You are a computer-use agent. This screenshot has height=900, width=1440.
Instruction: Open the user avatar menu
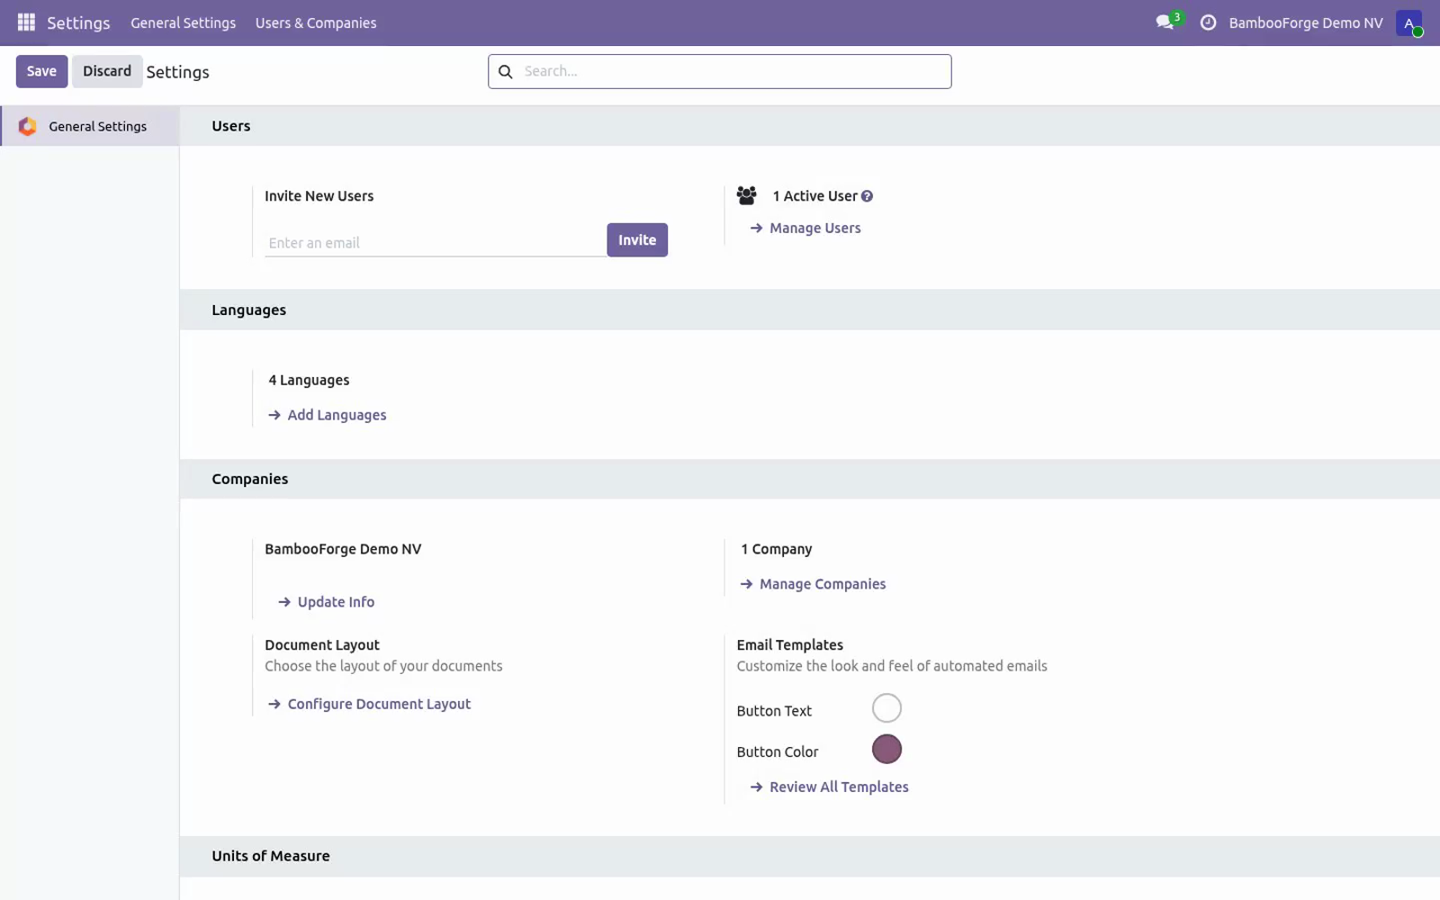pos(1408,22)
